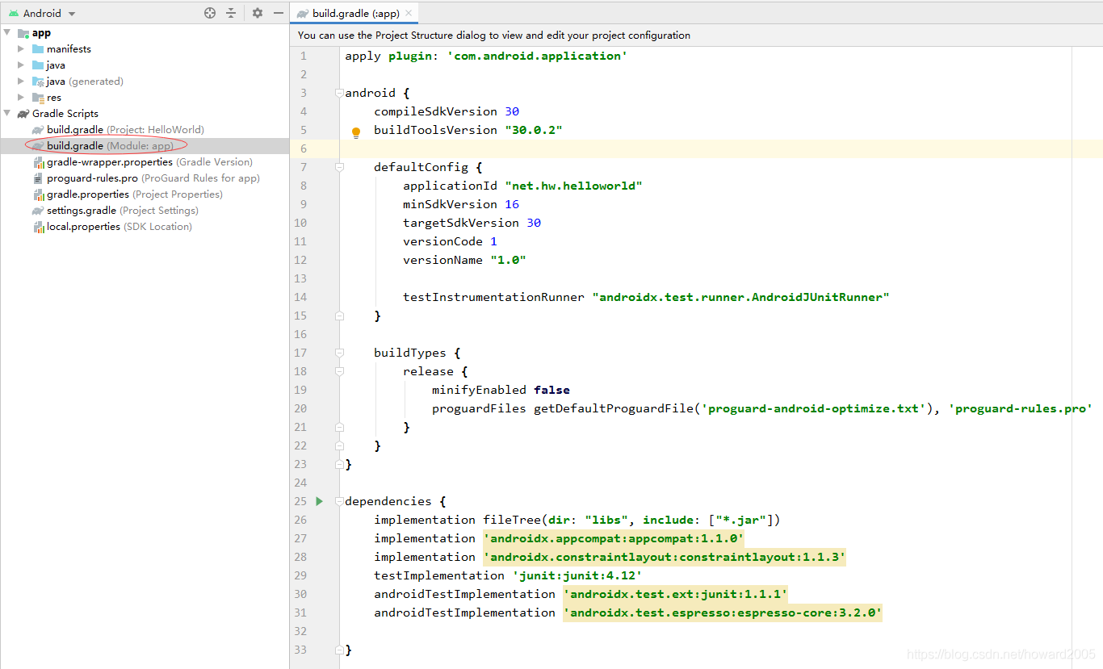Open build.gradle (Project: HelloWorld)
The height and width of the screenshot is (669, 1103).
pos(125,130)
